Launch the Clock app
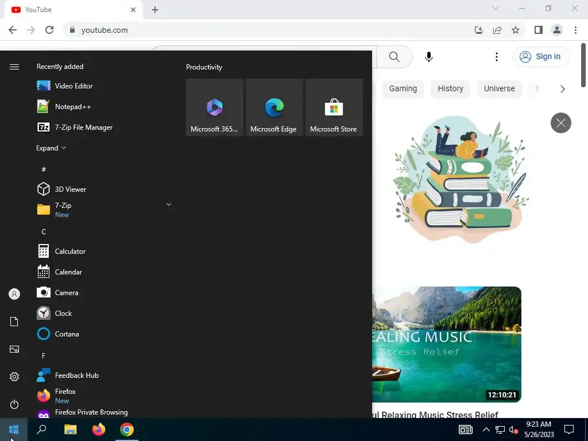Viewport: 588px width, 441px height. [103, 313]
